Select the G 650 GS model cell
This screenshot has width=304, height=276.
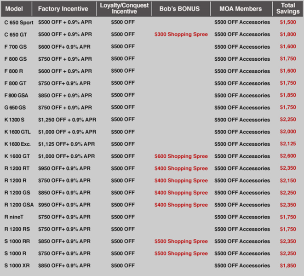click(x=15, y=108)
